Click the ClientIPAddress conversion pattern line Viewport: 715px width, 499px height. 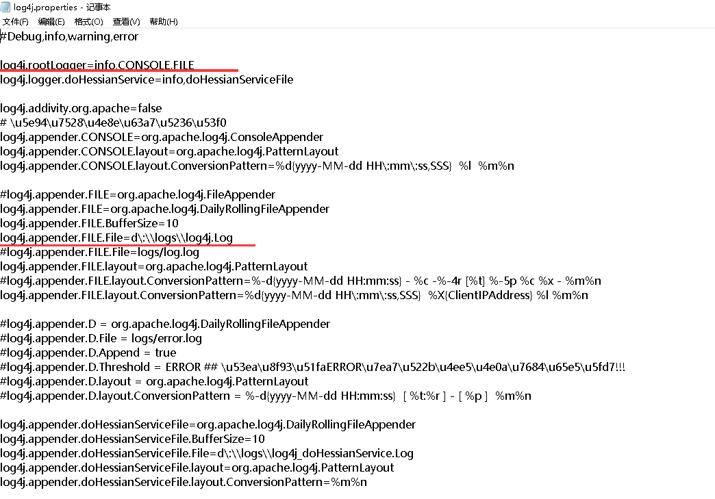(294, 295)
